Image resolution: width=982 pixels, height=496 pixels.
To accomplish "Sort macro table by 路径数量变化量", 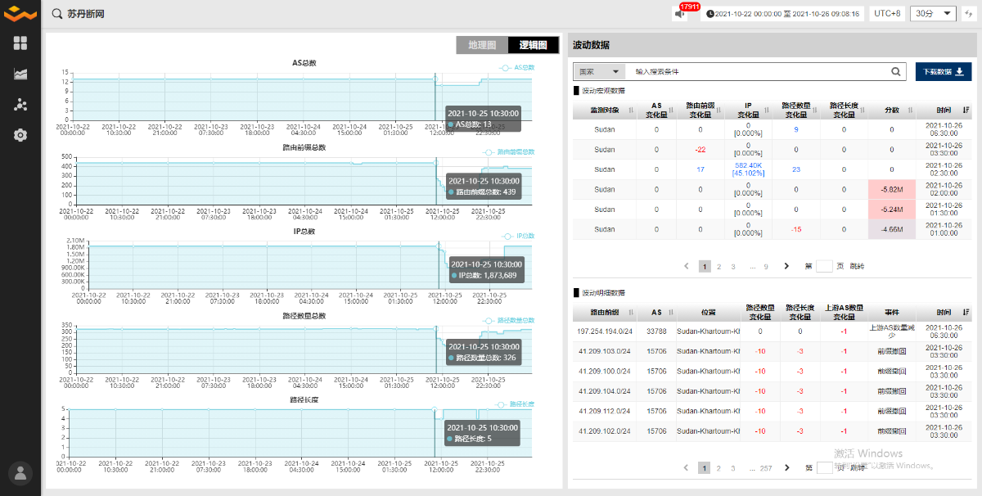I will (x=817, y=110).
